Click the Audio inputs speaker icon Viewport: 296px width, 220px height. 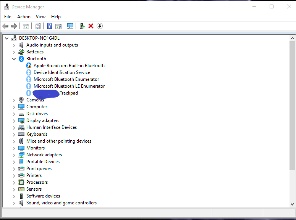[x=21, y=45]
